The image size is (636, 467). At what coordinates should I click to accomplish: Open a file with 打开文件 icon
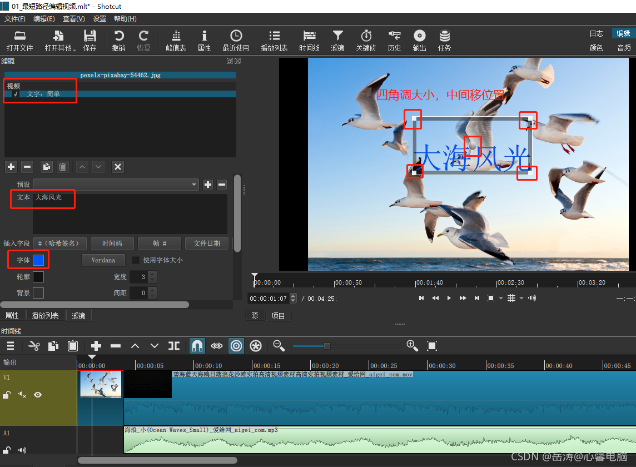(x=19, y=41)
